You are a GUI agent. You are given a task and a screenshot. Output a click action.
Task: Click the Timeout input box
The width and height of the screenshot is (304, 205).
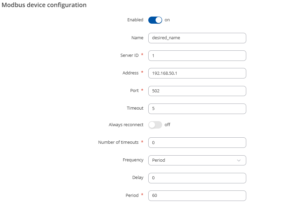click(197, 109)
